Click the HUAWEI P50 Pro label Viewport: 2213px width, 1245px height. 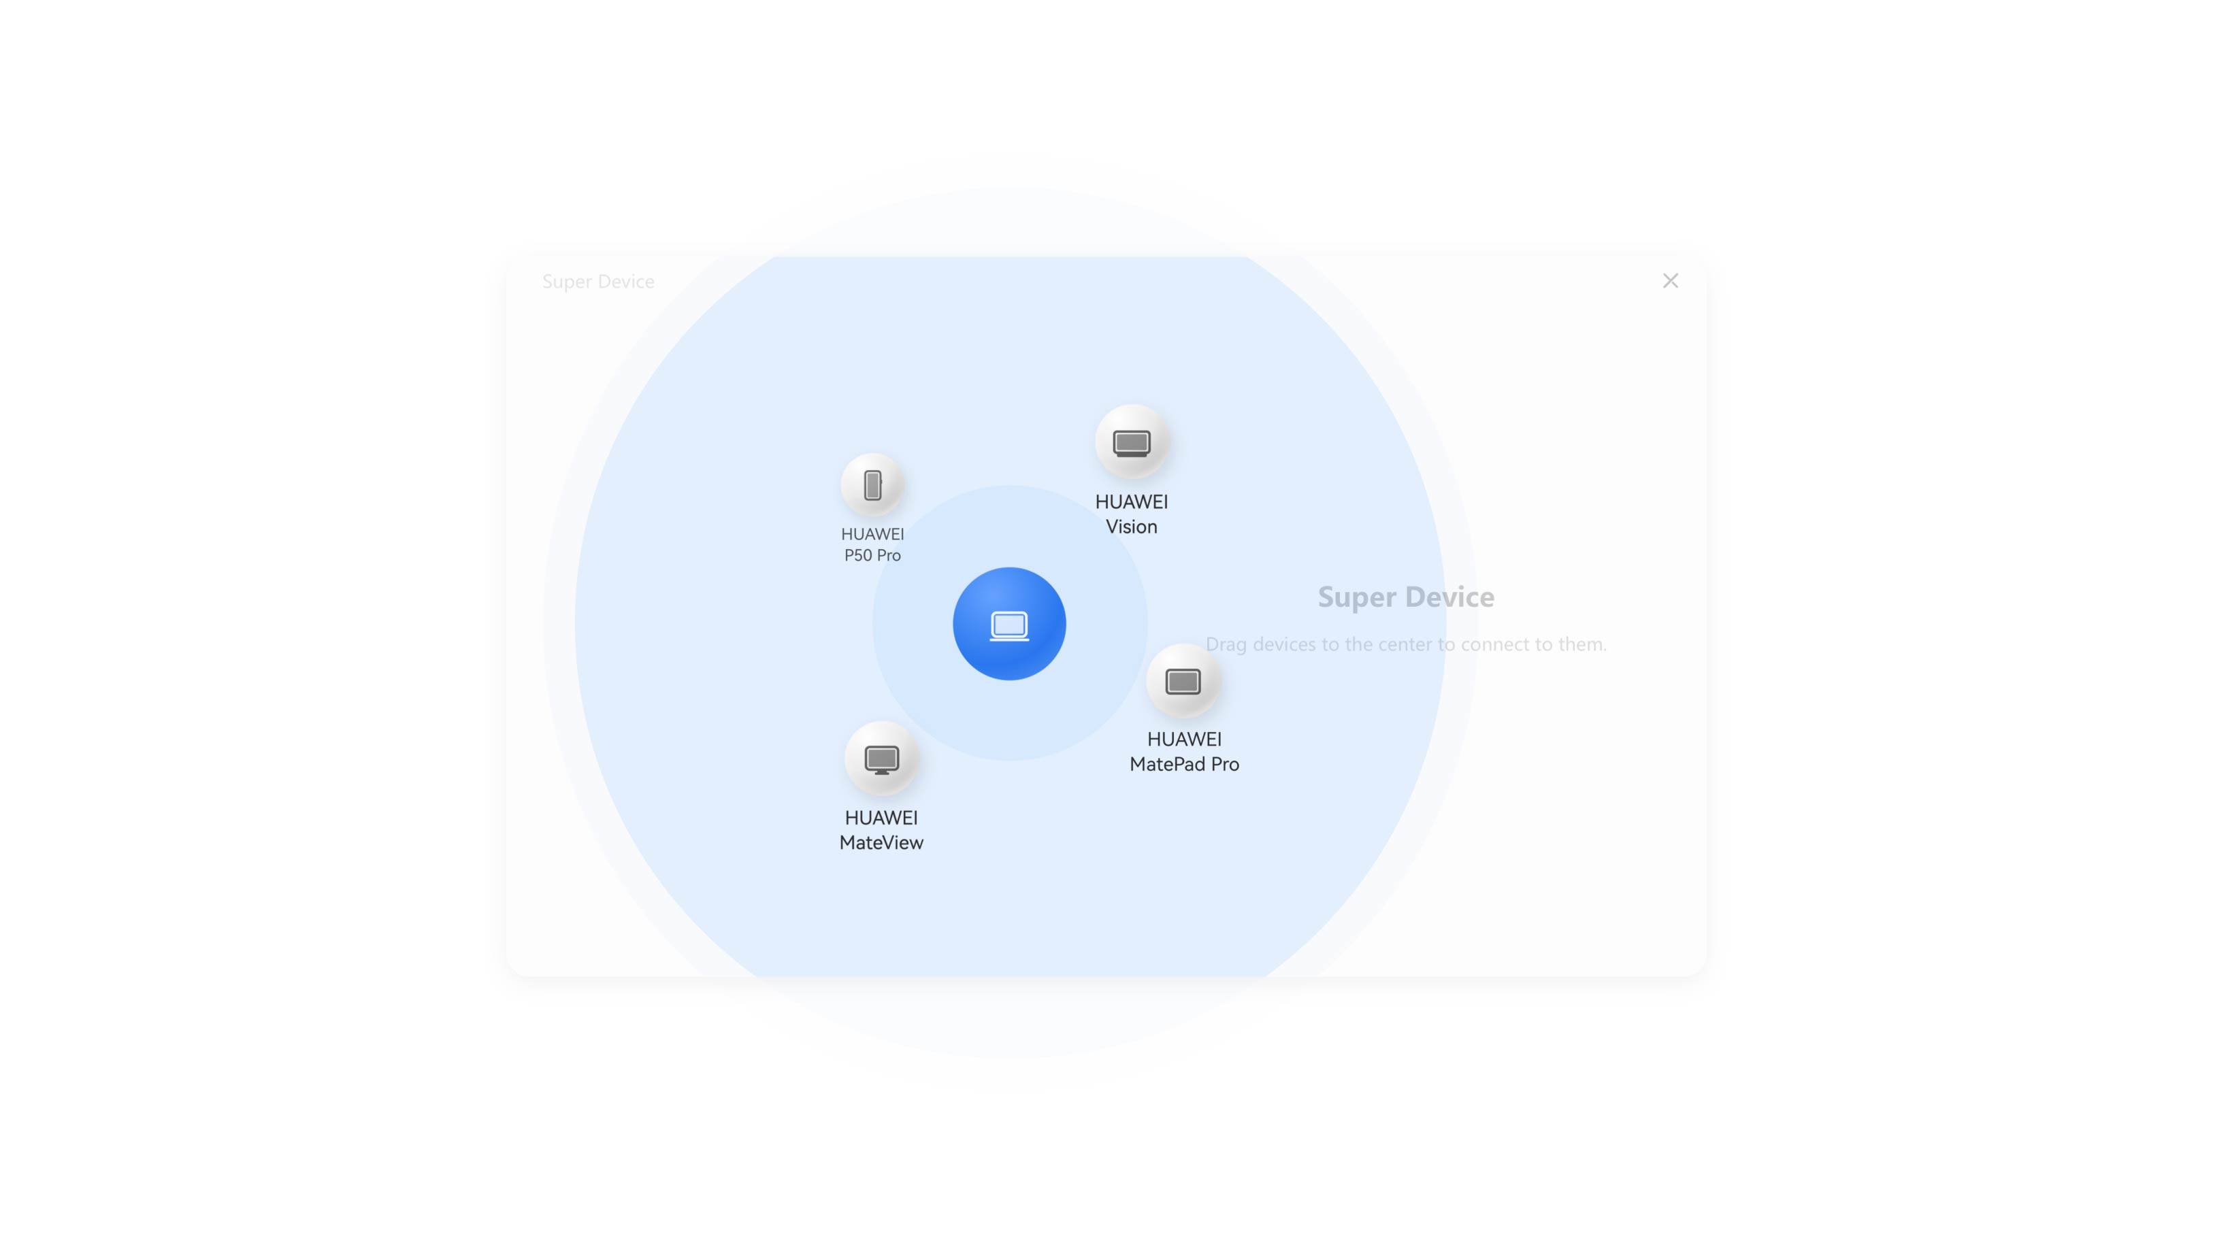point(872,544)
